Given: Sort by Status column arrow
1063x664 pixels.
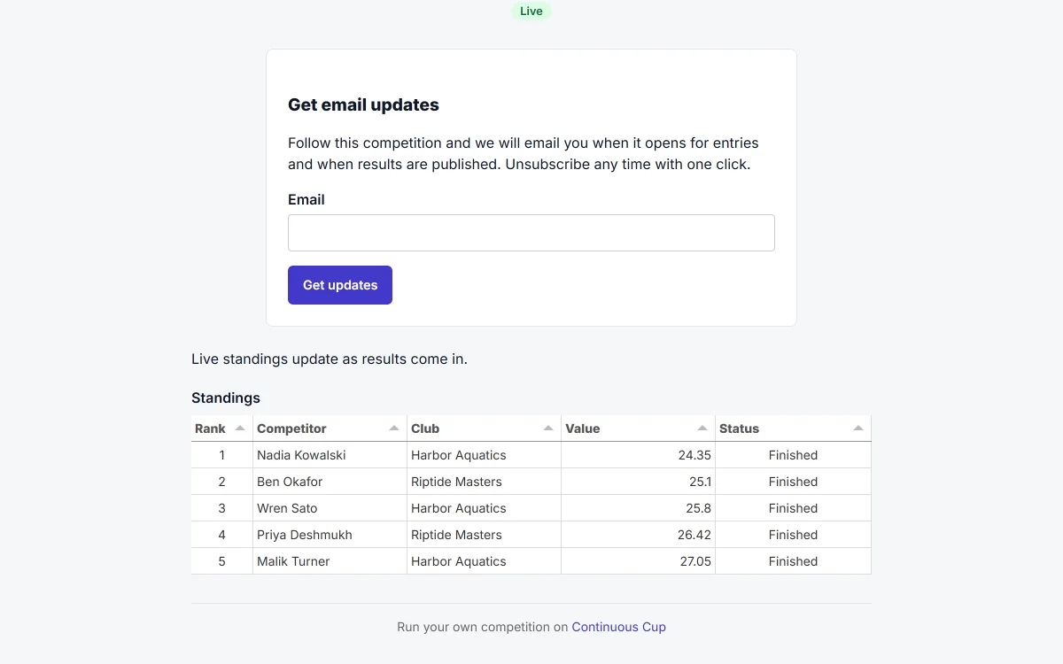Looking at the screenshot, I should [858, 428].
